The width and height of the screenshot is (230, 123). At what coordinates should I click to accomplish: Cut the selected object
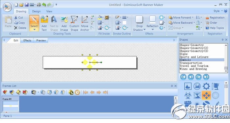19,18
